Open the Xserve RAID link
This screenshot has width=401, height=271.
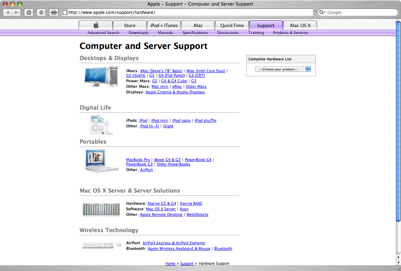coord(191,204)
